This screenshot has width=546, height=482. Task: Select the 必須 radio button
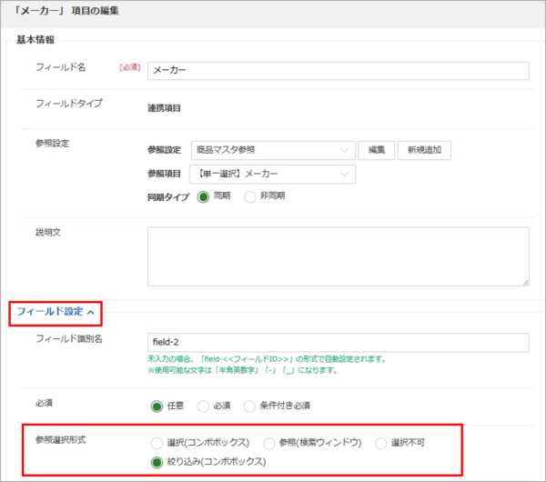click(206, 406)
